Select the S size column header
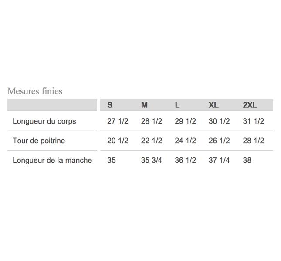 coord(110,105)
